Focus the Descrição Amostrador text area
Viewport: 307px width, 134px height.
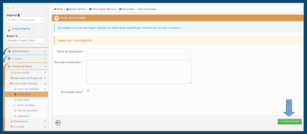[x=139, y=72]
